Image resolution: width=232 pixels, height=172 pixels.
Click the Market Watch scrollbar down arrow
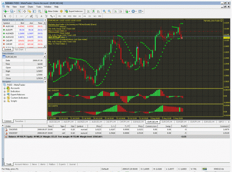tap(45, 46)
